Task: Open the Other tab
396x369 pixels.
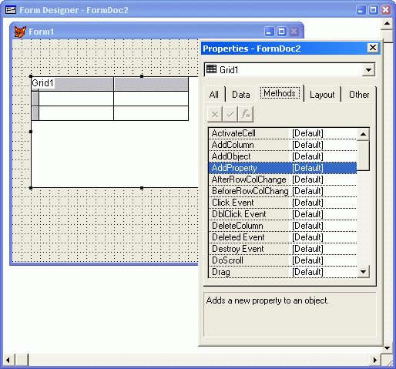Action: (x=359, y=95)
